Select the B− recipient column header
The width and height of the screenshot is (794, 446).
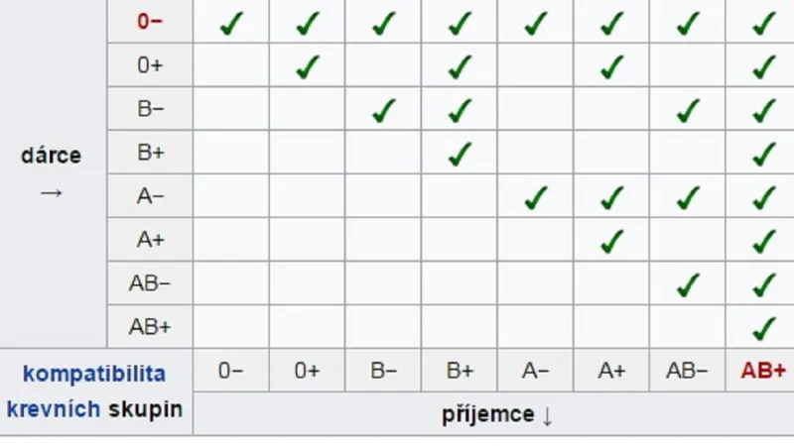[x=383, y=371]
